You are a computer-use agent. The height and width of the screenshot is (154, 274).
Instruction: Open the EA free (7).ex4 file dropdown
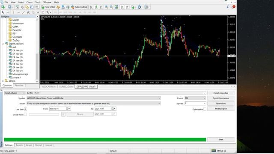(x=116, y=93)
